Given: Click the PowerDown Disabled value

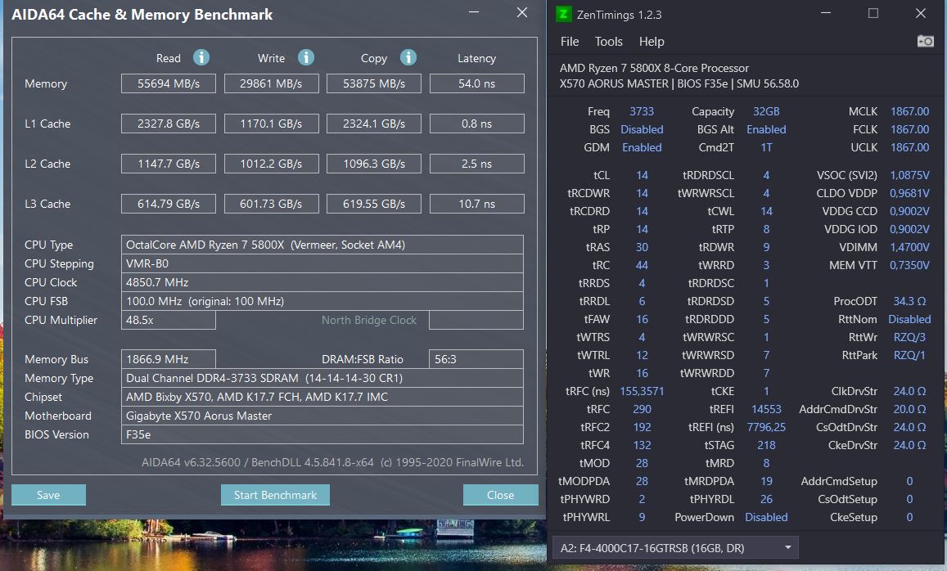Looking at the screenshot, I should pos(766,517).
